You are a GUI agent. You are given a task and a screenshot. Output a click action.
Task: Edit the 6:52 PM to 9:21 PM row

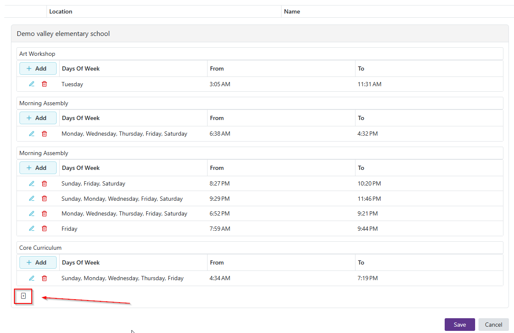coord(32,213)
